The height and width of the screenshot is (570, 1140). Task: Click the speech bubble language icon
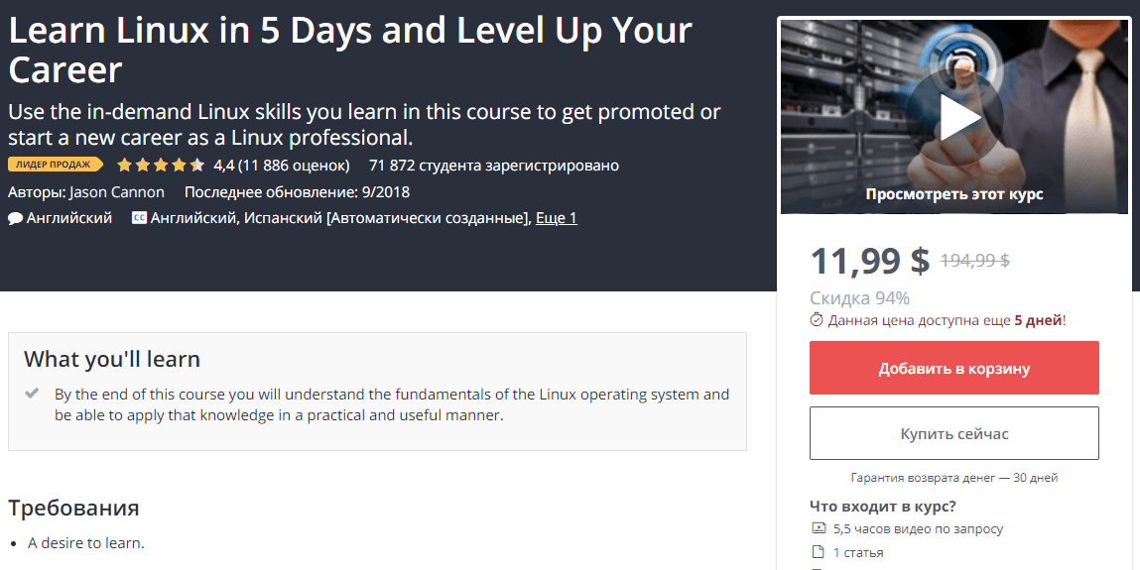point(15,218)
